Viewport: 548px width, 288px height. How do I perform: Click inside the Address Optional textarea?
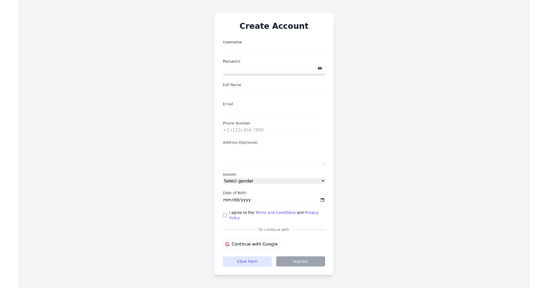coord(274,153)
